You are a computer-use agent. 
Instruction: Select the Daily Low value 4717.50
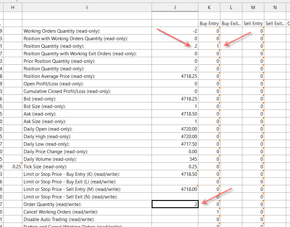pyautogui.click(x=175, y=144)
